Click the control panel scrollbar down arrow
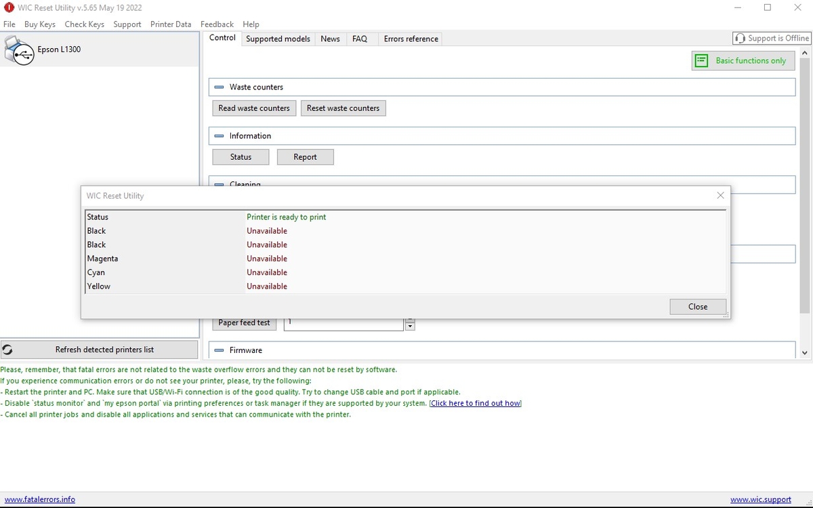 805,353
